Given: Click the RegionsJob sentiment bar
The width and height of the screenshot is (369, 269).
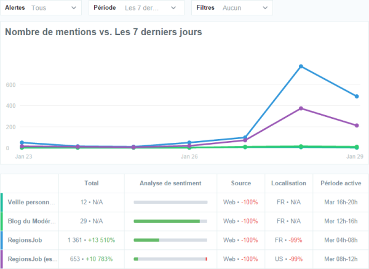Looking at the screenshot, I should [170, 240].
